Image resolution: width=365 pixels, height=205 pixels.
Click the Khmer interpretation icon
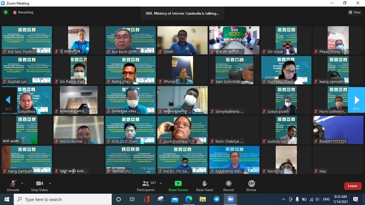[251, 184]
